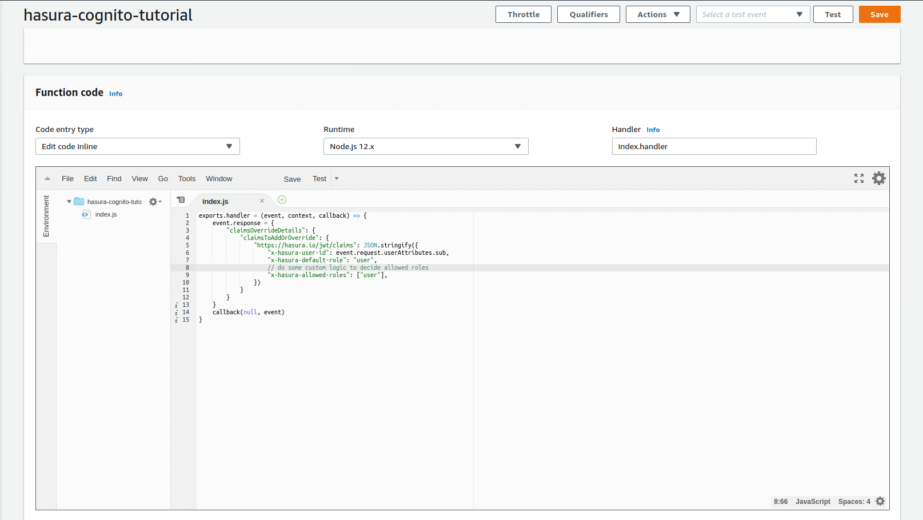Click the tab list icon beside index.js
923x520 pixels.
(x=181, y=200)
